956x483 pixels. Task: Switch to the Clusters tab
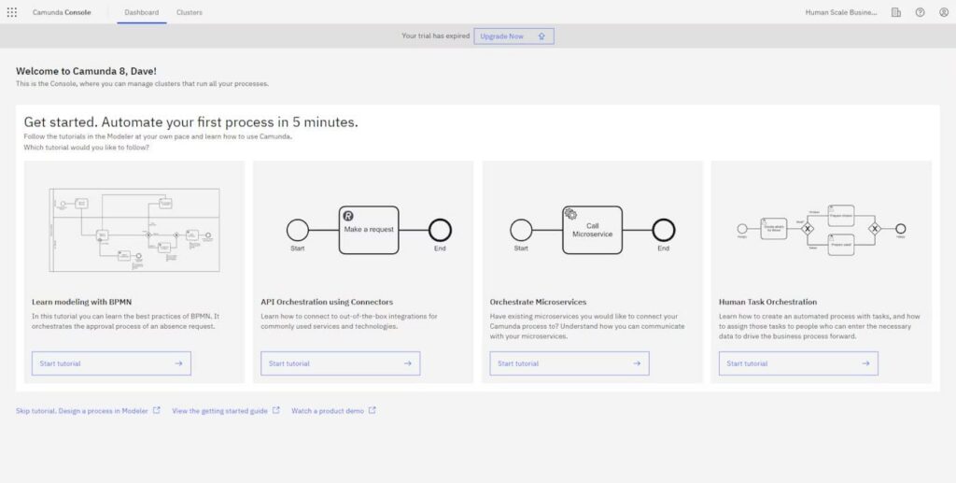click(190, 12)
